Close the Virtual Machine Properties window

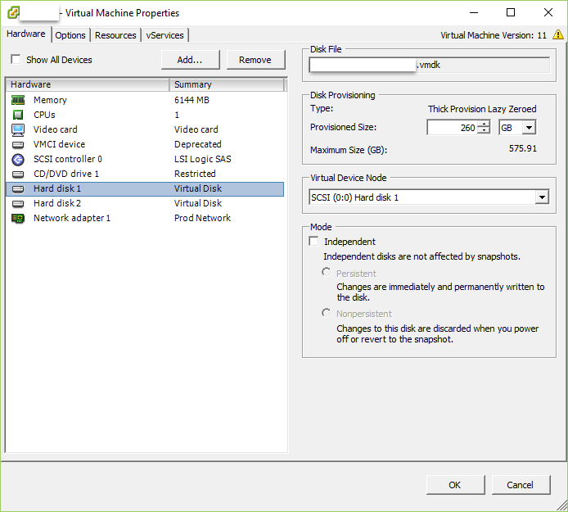(548, 12)
